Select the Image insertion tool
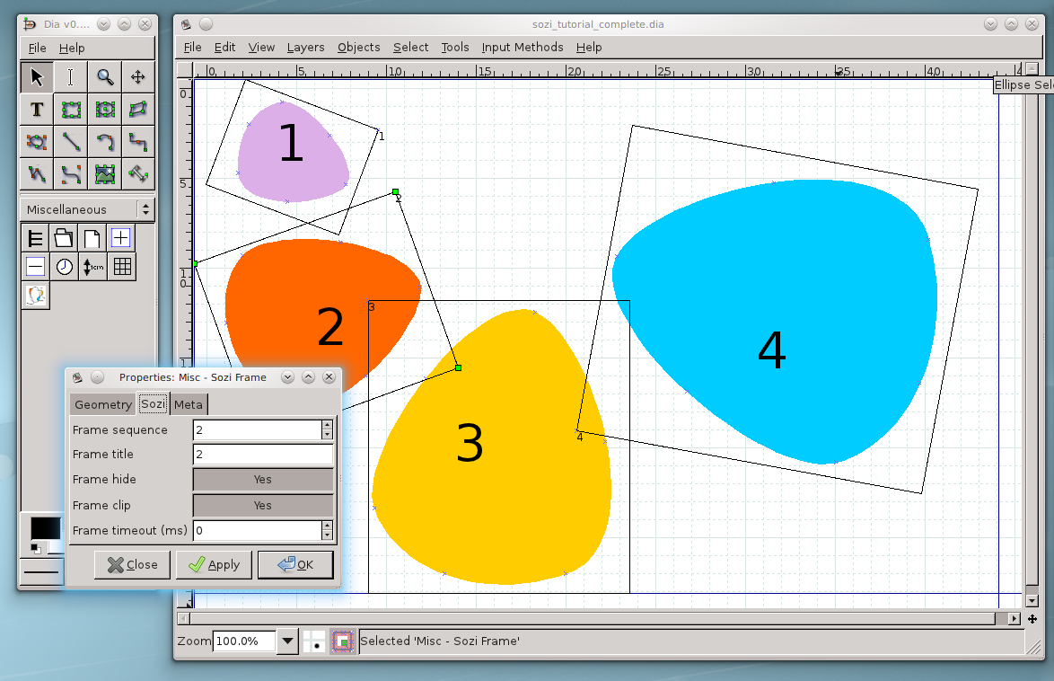Image resolution: width=1054 pixels, height=681 pixels. tap(105, 173)
